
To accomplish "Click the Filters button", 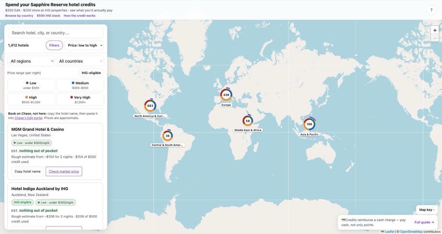I will pos(54,45).
